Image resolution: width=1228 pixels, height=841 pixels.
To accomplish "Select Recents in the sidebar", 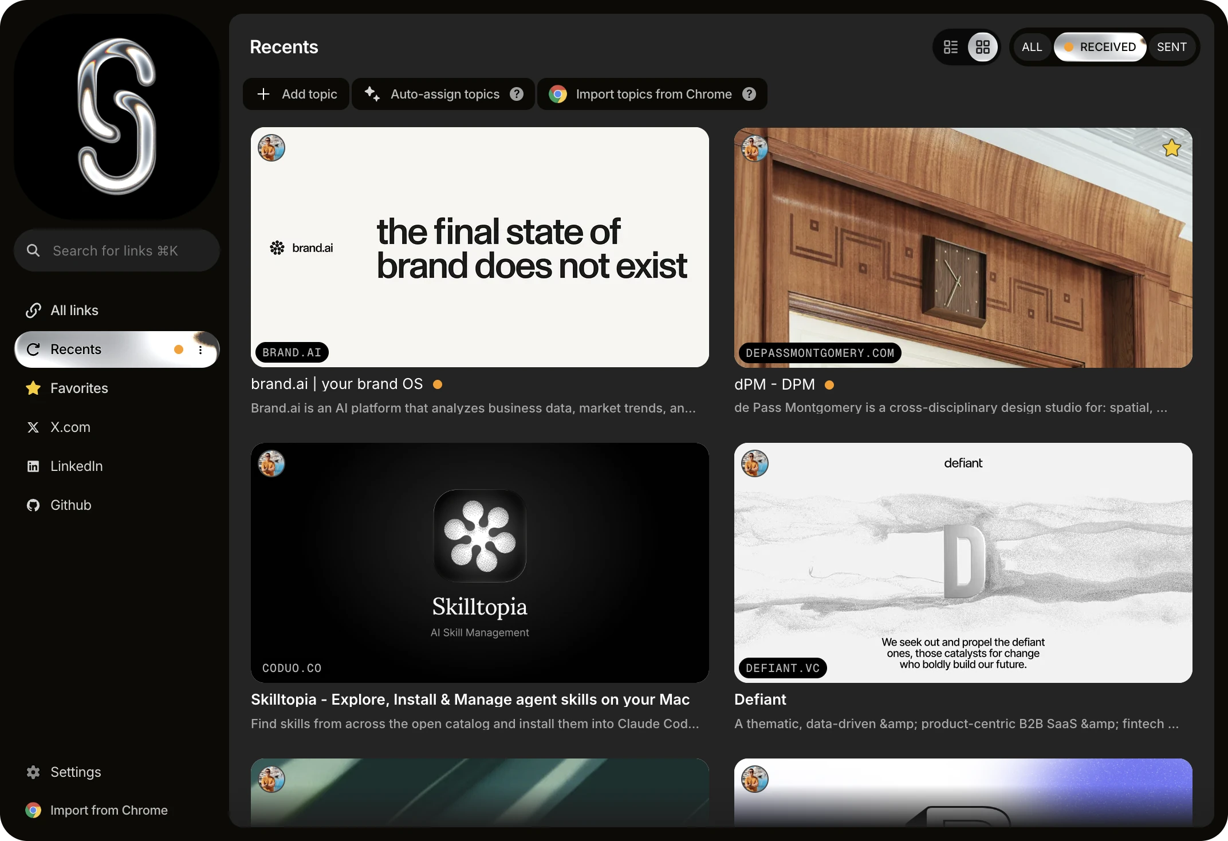I will pyautogui.click(x=117, y=349).
